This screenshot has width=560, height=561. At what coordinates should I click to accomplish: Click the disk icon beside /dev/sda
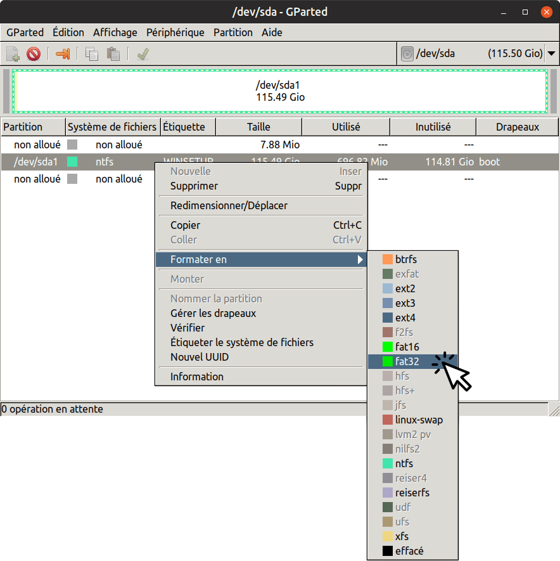(407, 54)
